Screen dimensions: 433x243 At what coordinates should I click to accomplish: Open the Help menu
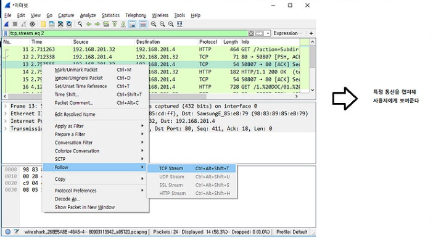[196, 15]
